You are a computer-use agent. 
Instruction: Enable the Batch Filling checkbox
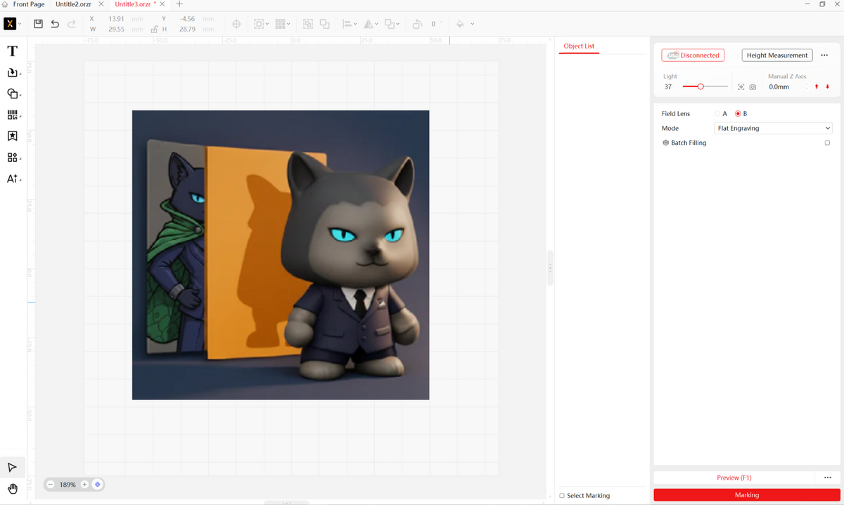tap(827, 143)
